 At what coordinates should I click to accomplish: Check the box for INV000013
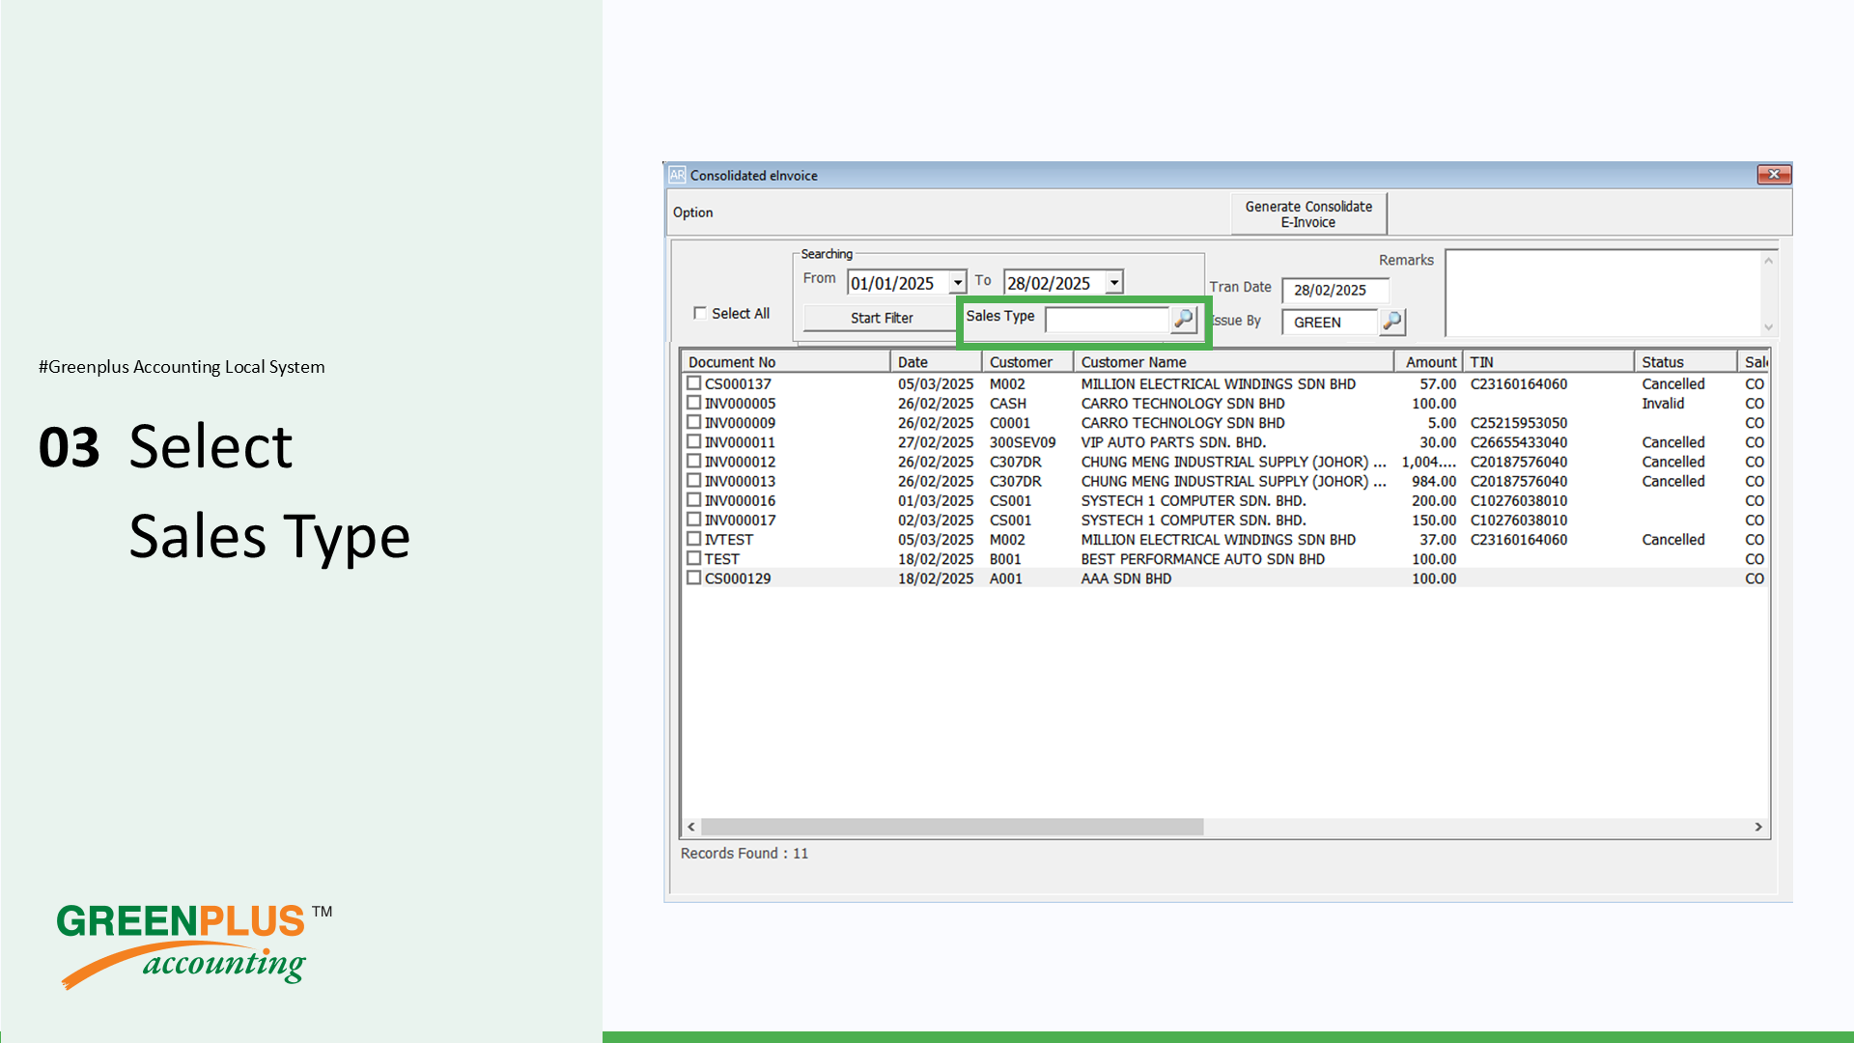click(693, 480)
